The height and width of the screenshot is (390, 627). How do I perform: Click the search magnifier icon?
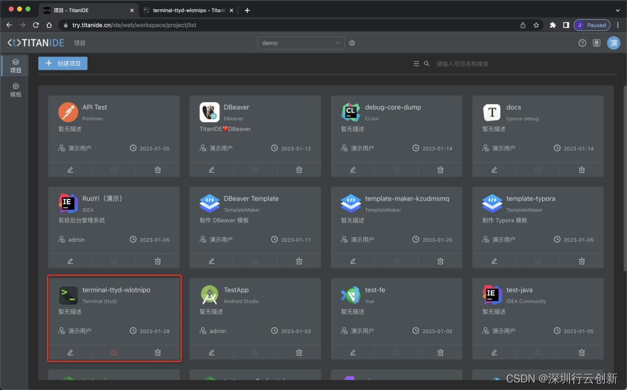427,64
